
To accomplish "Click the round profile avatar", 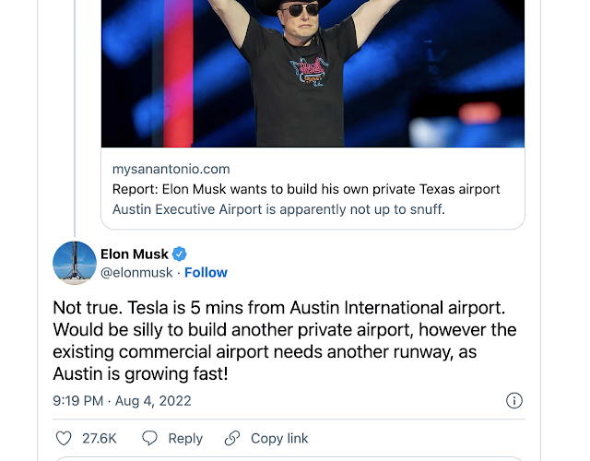I will point(75,263).
